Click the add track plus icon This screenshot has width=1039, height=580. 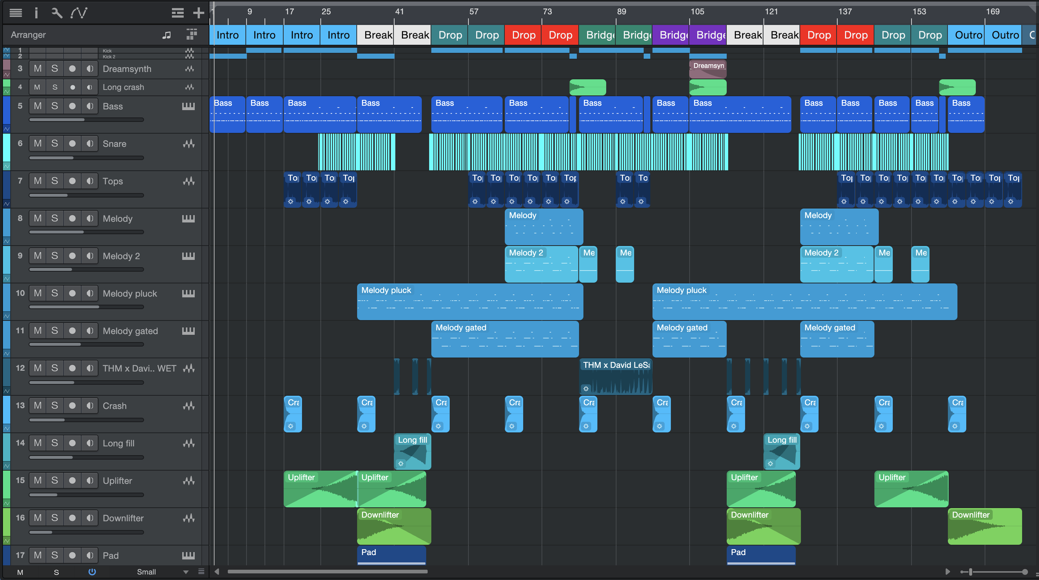coord(198,13)
